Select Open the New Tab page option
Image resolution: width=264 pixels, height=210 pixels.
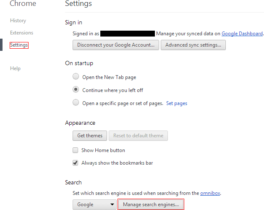click(76, 76)
